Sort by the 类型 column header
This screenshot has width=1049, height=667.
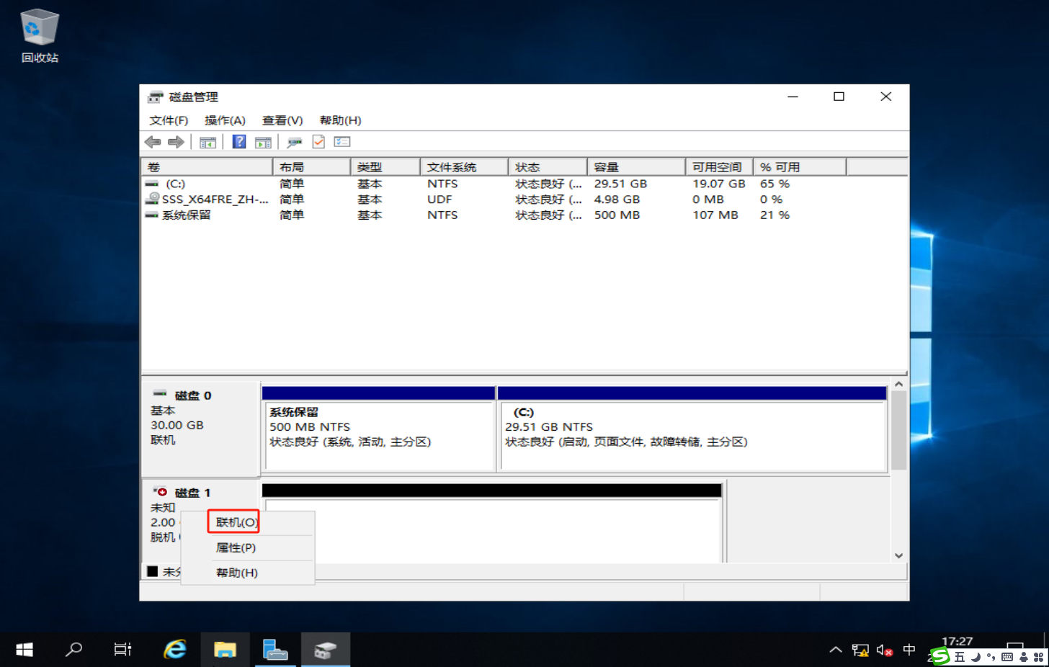pyautogui.click(x=385, y=167)
